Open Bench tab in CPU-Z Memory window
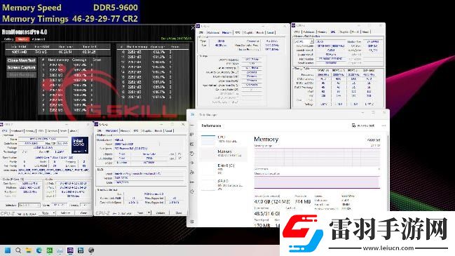Screen dimensions: 455x256 click(260, 32)
